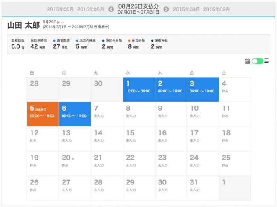Click 法定内残業 5 時間 summary
Viewport: 277px width, 207px height.
[x=86, y=44]
